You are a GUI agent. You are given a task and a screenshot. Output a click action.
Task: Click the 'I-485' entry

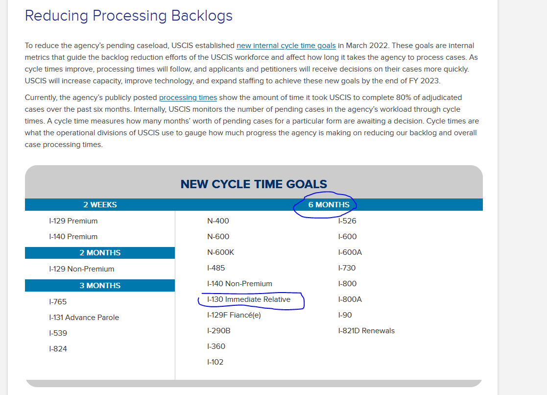216,268
